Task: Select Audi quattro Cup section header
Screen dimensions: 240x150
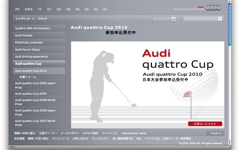Action: 39,64
